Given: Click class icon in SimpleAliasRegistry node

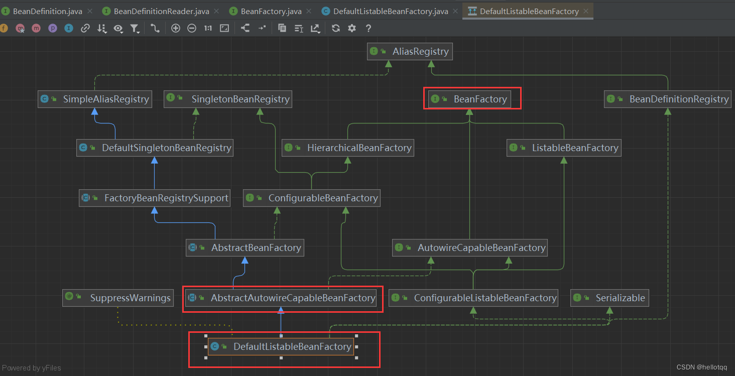Looking at the screenshot, I should pyautogui.click(x=45, y=99).
